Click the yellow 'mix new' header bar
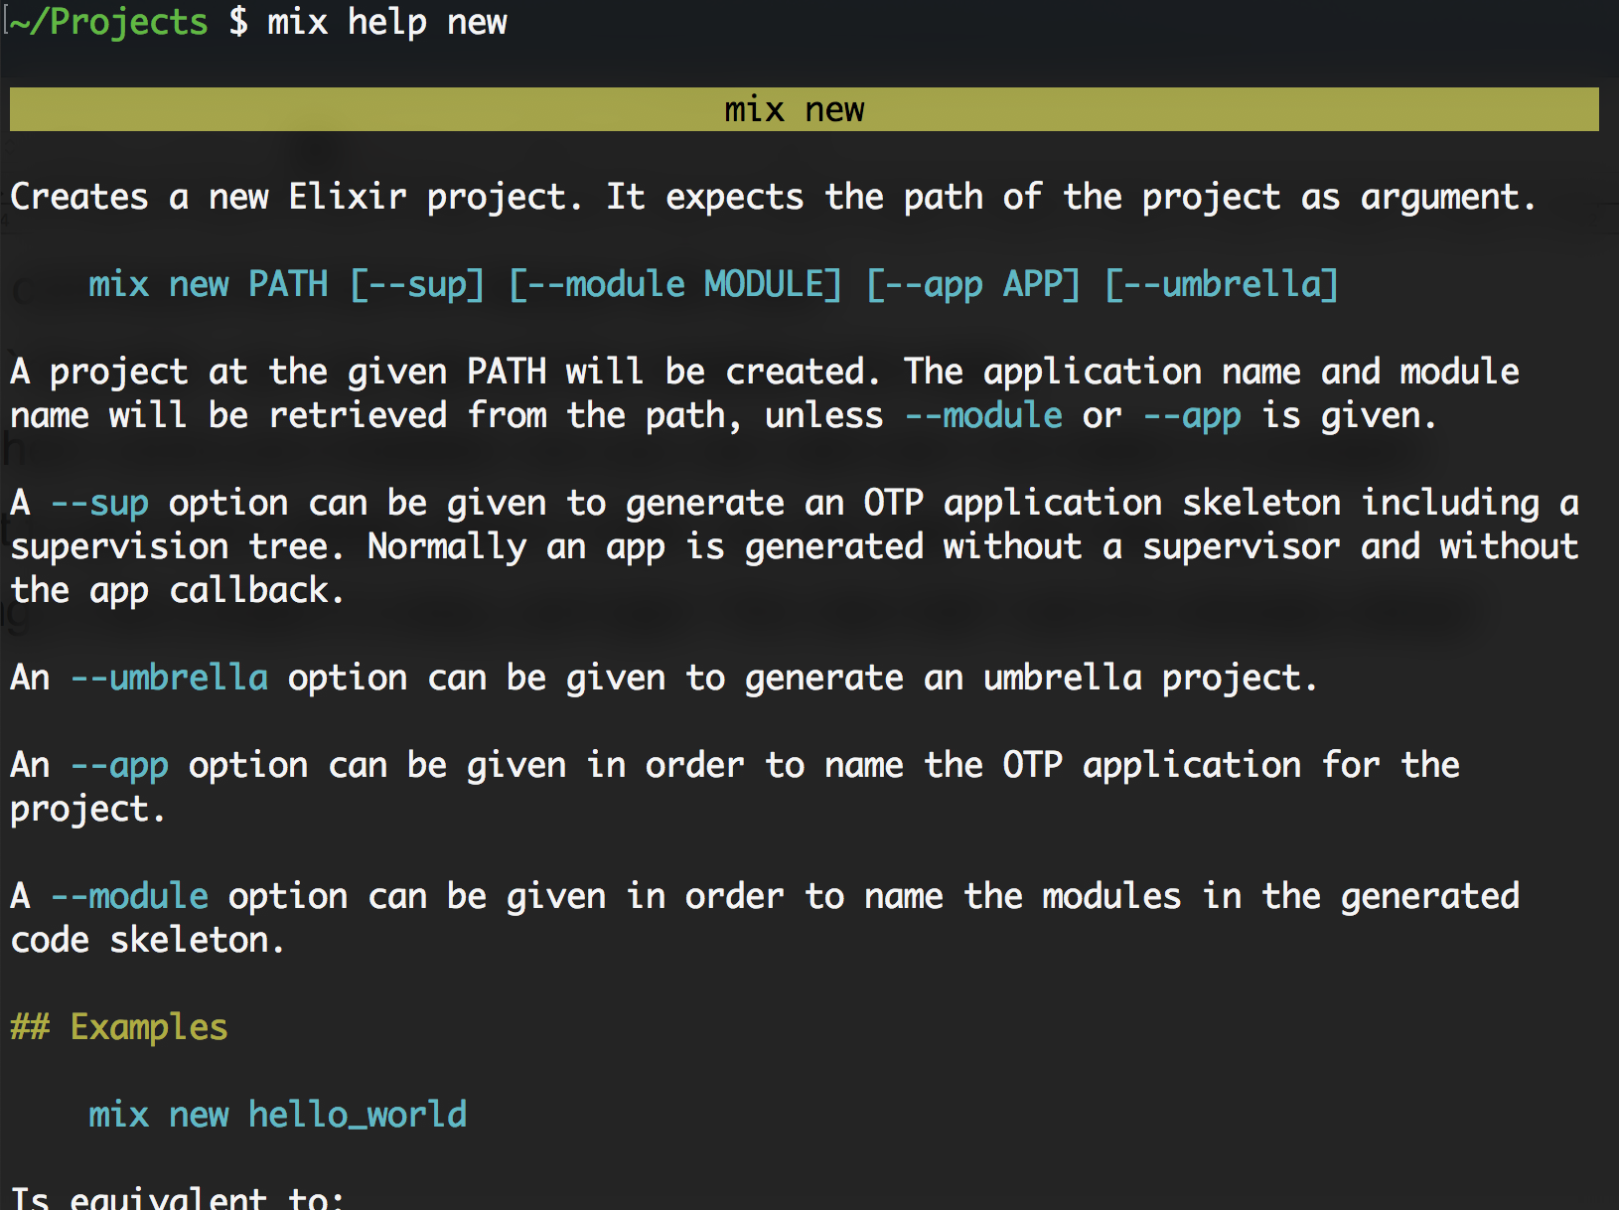The height and width of the screenshot is (1210, 1619). [805, 109]
